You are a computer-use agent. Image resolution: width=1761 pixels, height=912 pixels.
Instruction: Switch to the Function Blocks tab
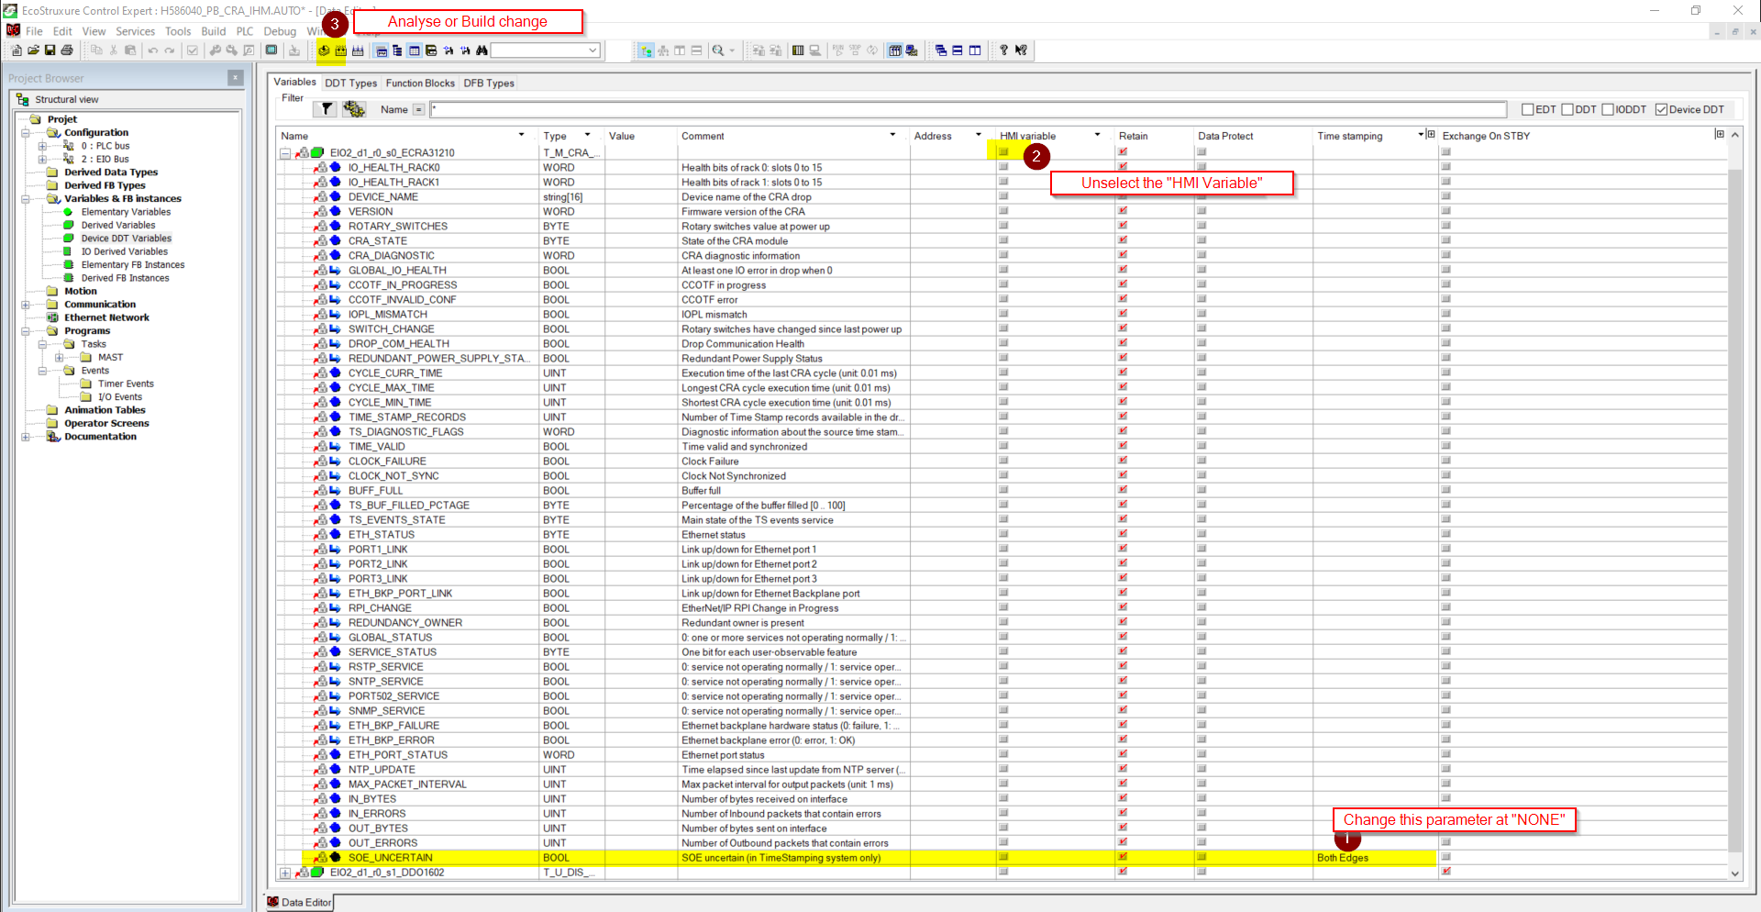tap(420, 83)
